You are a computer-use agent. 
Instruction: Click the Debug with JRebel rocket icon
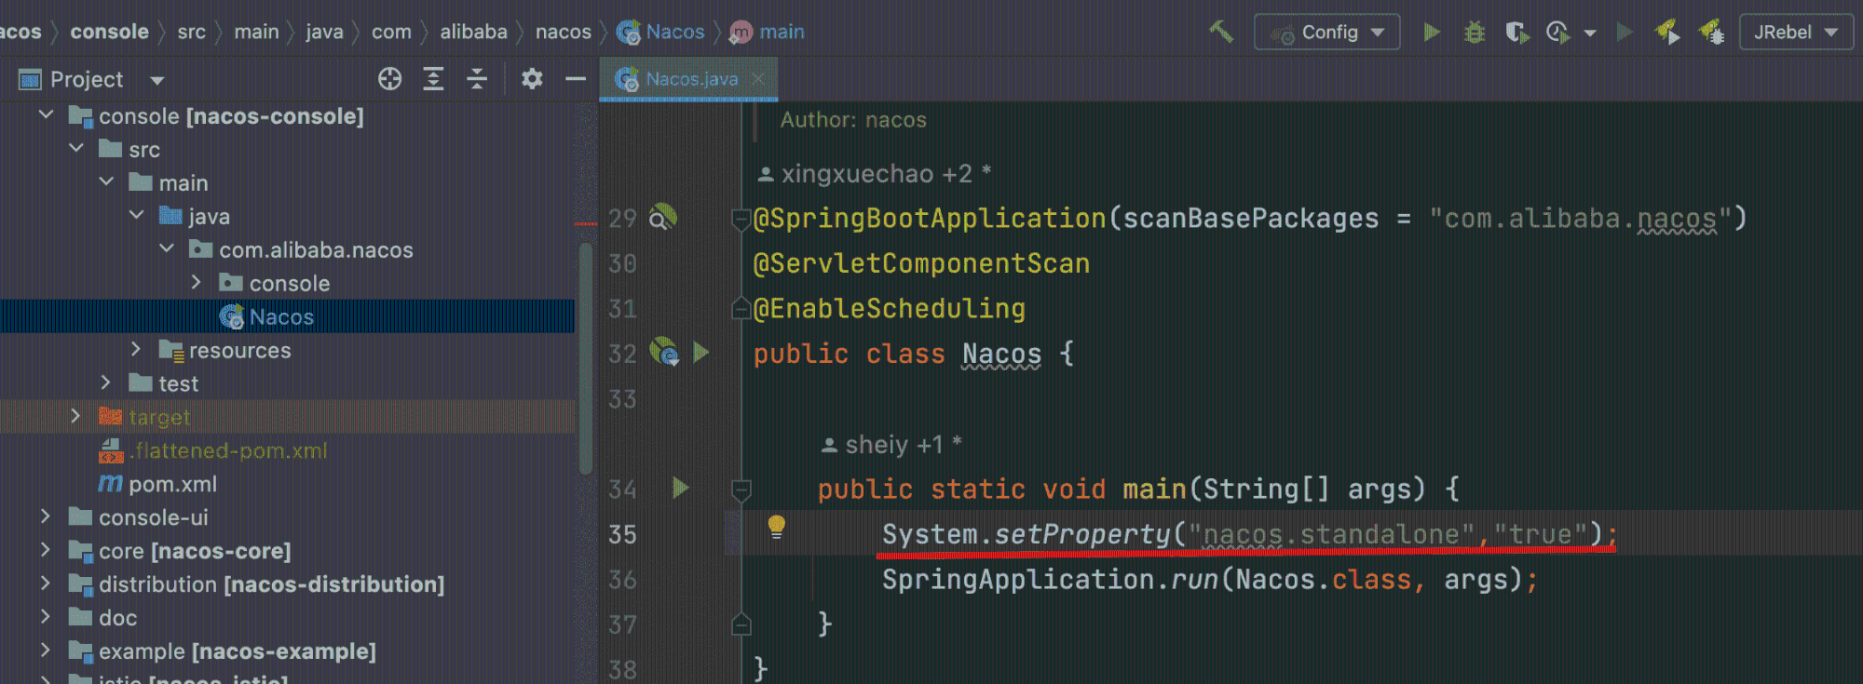tap(1711, 33)
